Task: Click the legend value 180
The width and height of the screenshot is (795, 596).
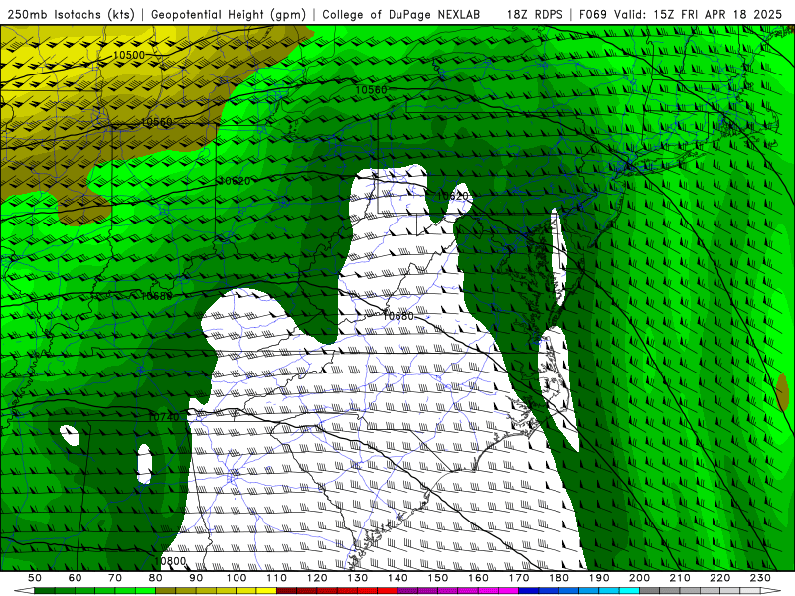Action: tap(558, 578)
